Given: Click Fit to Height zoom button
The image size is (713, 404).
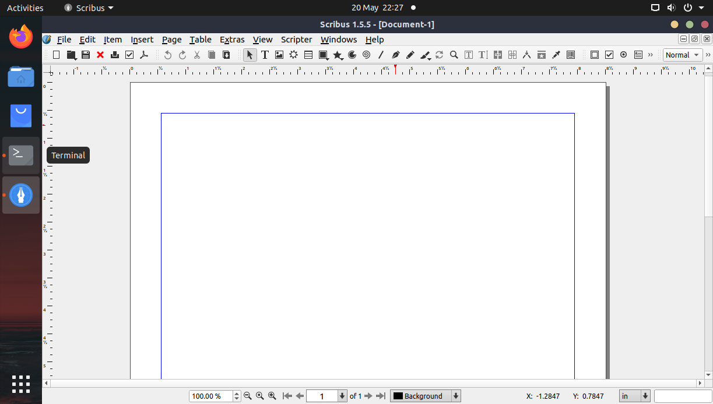Looking at the screenshot, I should pos(259,395).
